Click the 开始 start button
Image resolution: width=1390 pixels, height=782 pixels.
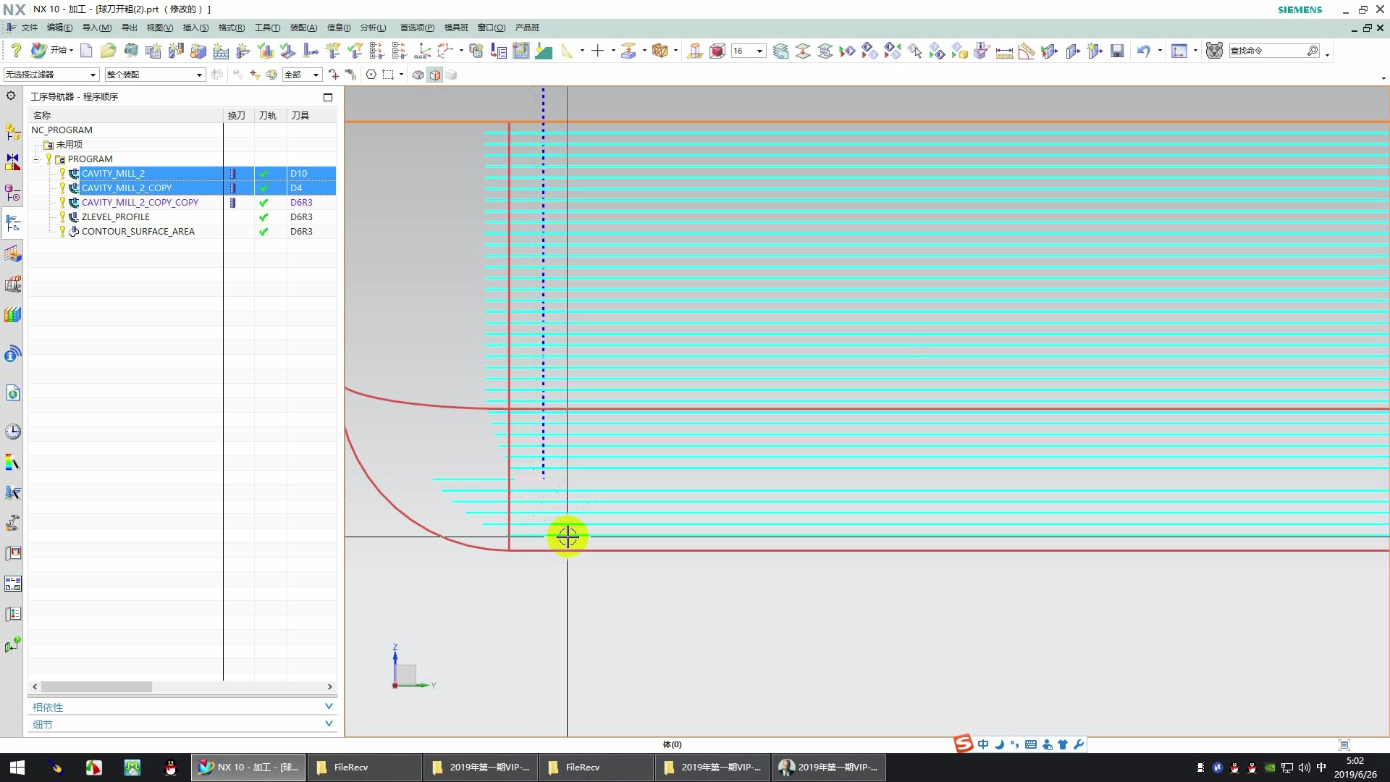tap(54, 50)
